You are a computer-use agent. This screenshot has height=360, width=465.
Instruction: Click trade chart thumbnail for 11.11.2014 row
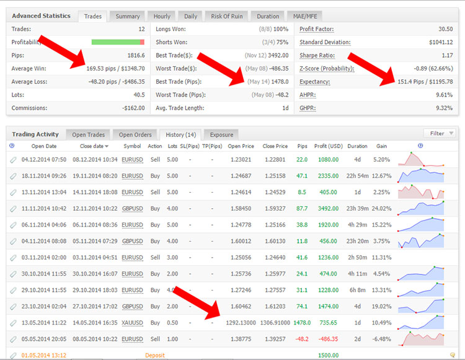(421, 208)
